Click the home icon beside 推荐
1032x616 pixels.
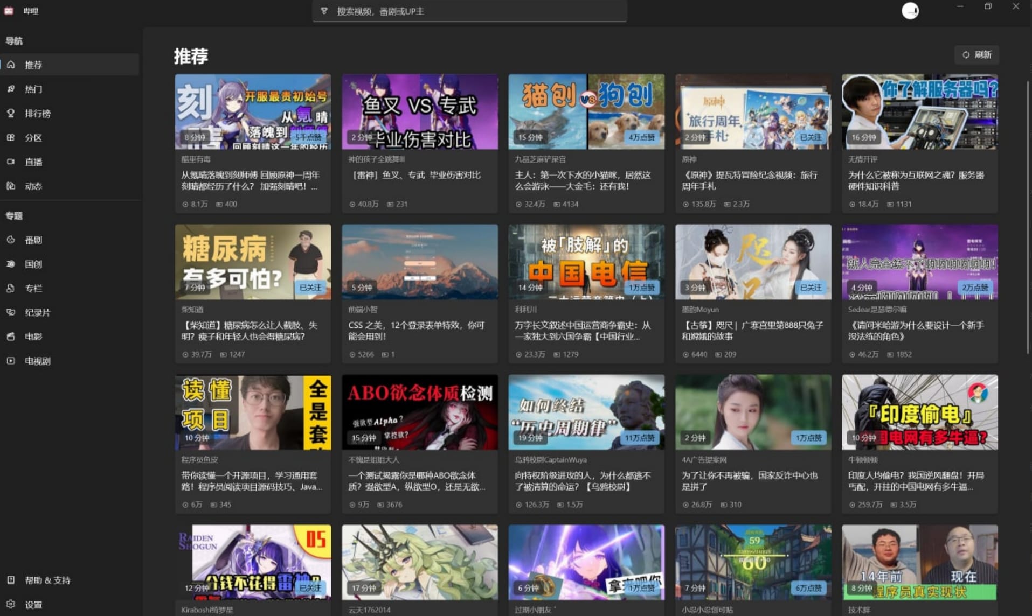tap(11, 65)
